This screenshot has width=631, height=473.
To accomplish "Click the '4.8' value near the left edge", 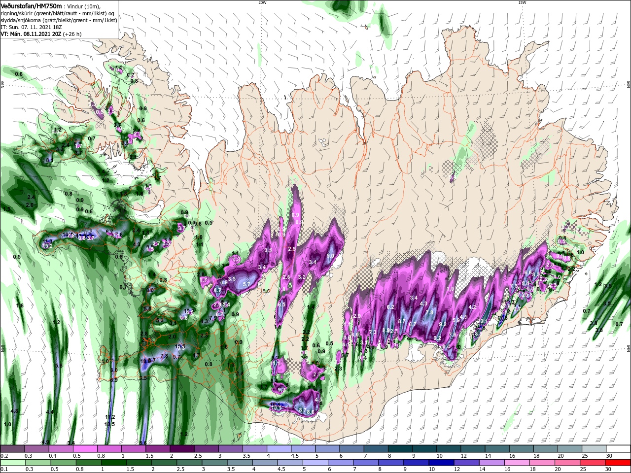I will click(14, 411).
